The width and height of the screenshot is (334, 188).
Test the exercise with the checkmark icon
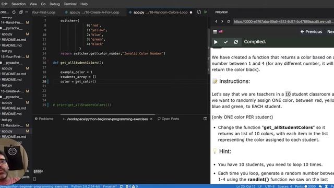pos(225,42)
